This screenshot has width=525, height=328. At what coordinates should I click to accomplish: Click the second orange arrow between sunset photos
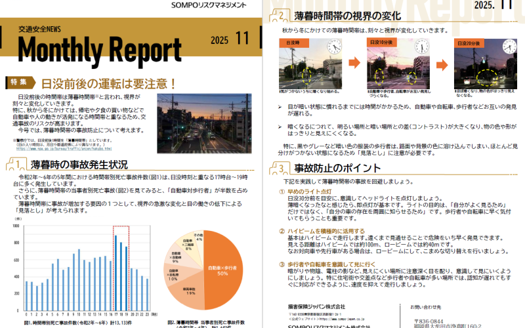coord(443,63)
